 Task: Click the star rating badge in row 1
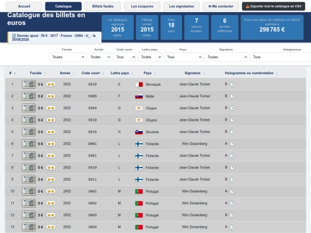click(x=51, y=85)
